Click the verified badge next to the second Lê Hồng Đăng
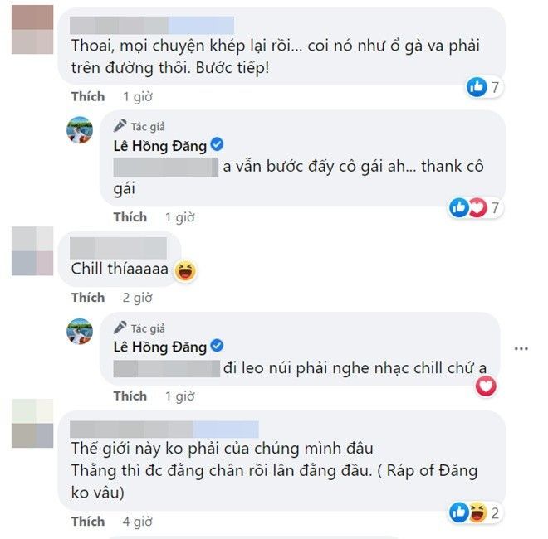Screen dimensions: 548x539 [217, 346]
